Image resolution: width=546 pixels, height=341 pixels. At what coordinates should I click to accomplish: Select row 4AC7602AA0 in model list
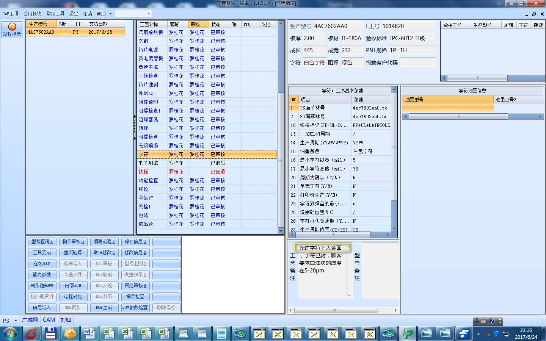pos(75,32)
